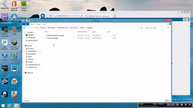
Task: Select Favorites in the navigation pane
Action: coord(30,32)
